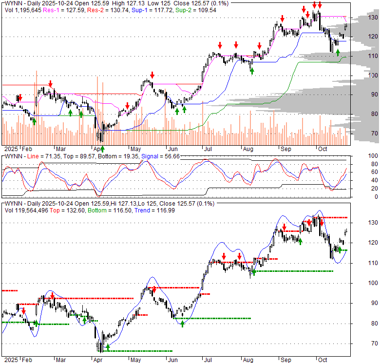This screenshot has width=380, height=363.
Task: Click the red sell arrow above early September high in top chart
Action: 282,19
